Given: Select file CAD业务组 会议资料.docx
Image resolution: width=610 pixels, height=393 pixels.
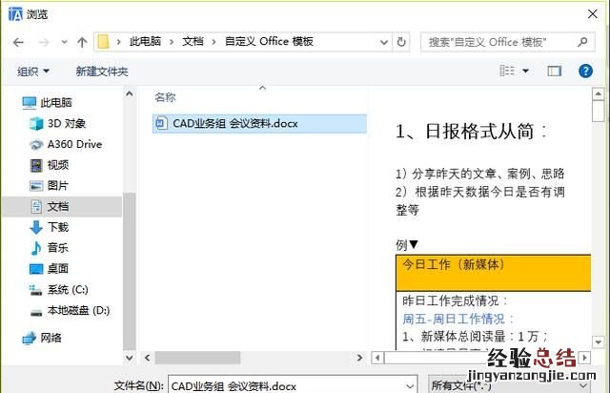Looking at the screenshot, I should coord(259,124).
